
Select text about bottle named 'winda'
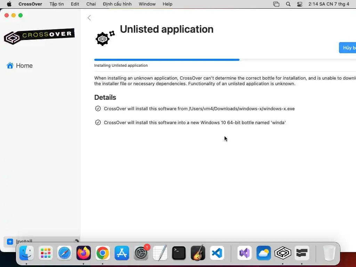(x=195, y=122)
